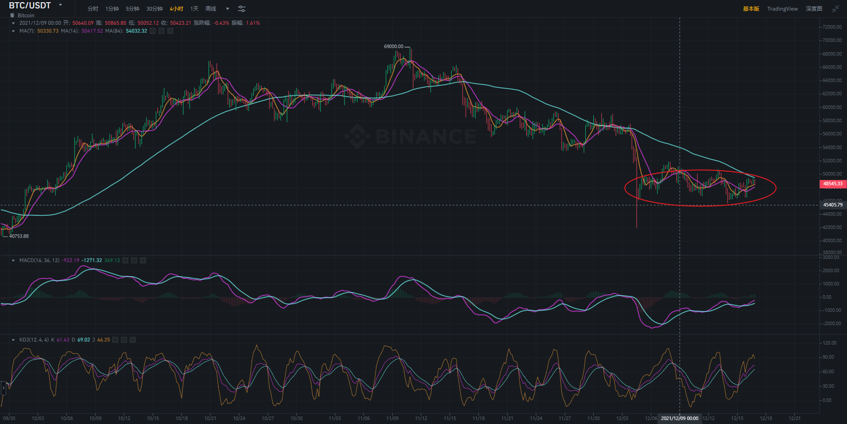Remove the MACD indicator with X
The height and width of the screenshot is (424, 847).
point(143,260)
